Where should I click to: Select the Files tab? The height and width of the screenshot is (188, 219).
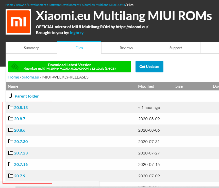79,48
